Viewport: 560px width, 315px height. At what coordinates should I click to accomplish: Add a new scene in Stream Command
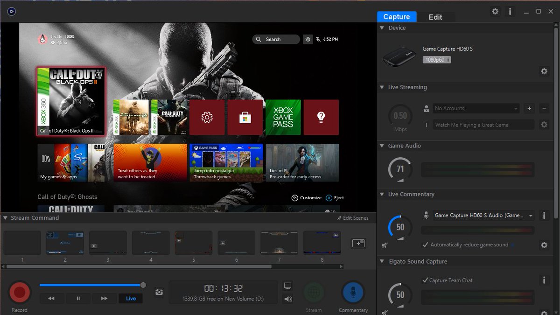pos(358,243)
